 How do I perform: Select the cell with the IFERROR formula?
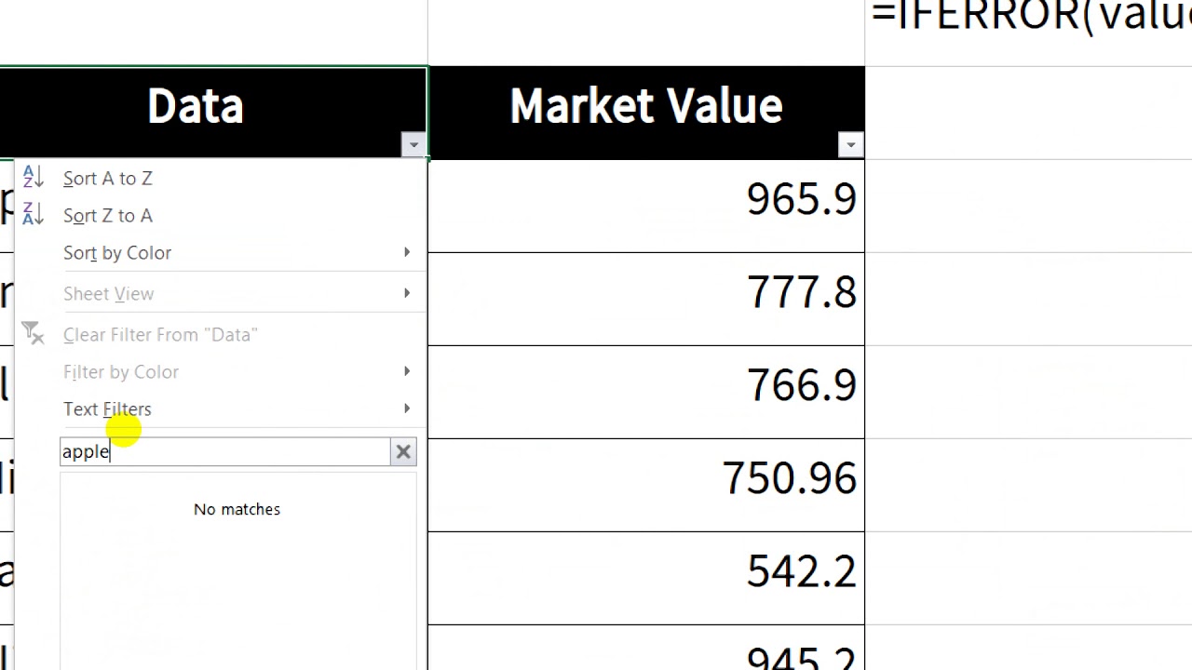(1029, 33)
